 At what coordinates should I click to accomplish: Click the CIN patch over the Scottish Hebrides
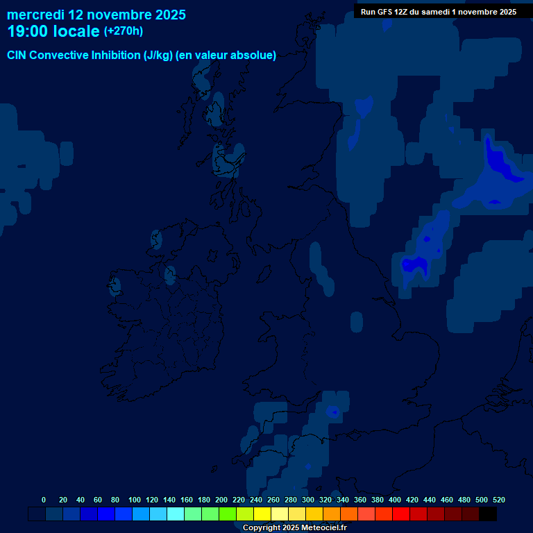[203, 80]
